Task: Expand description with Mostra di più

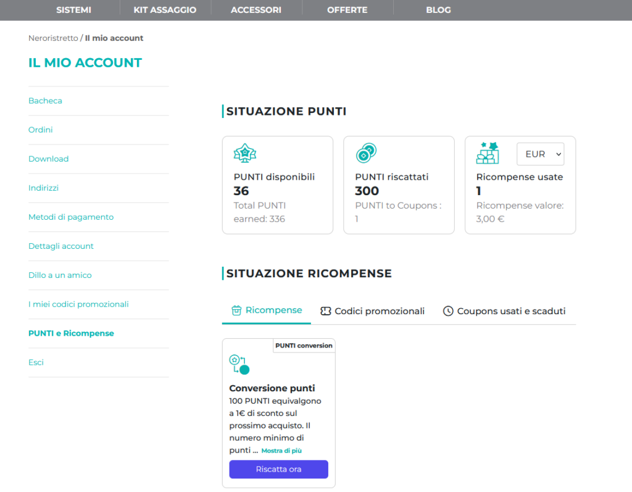Action: pyautogui.click(x=281, y=451)
